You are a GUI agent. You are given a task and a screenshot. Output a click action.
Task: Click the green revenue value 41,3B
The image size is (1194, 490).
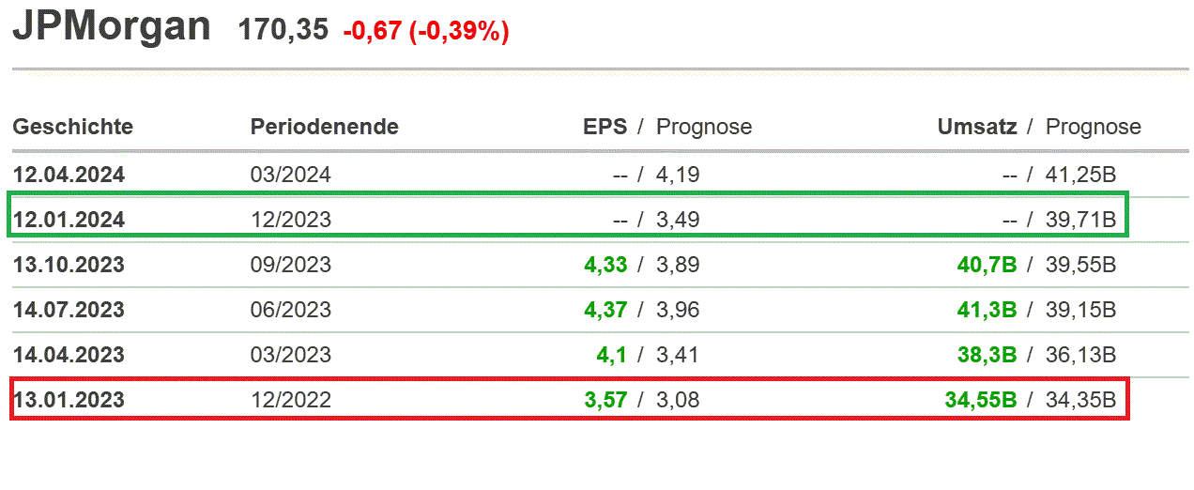(x=987, y=310)
